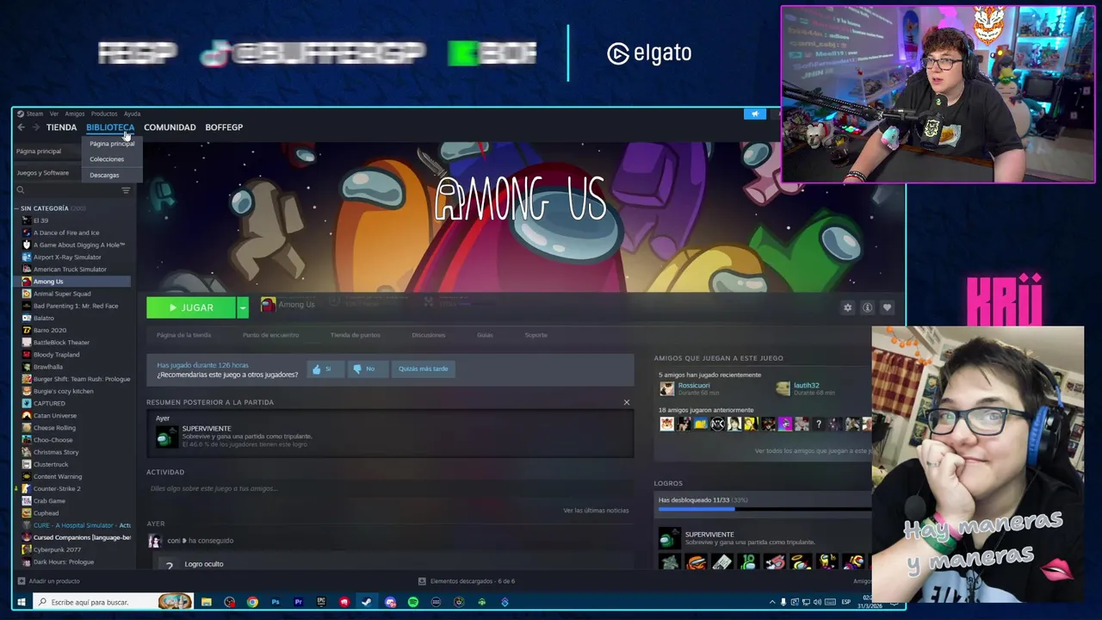Open Premiere Pro from the taskbar

(298, 602)
